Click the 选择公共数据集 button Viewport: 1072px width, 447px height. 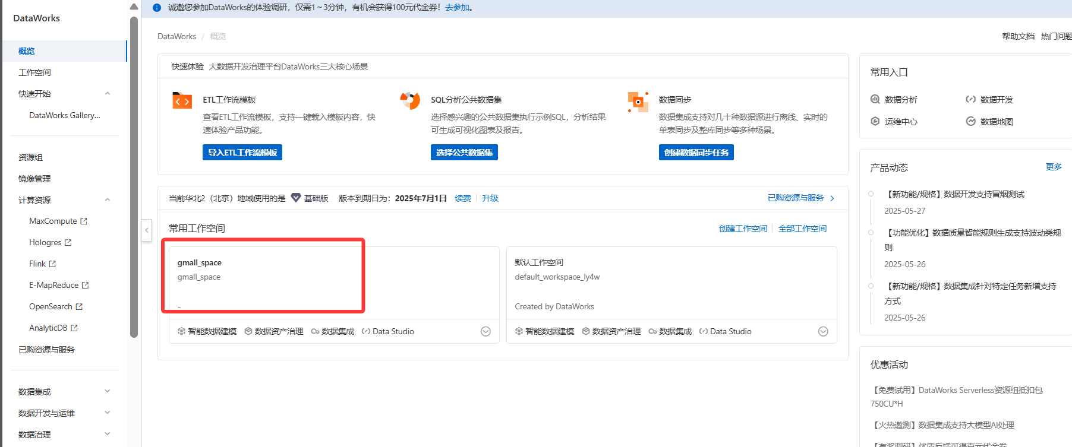click(x=464, y=153)
